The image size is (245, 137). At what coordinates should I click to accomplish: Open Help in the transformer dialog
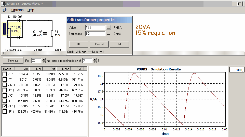pos(119,44)
